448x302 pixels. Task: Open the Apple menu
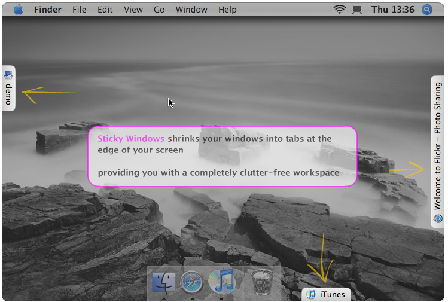(x=18, y=10)
